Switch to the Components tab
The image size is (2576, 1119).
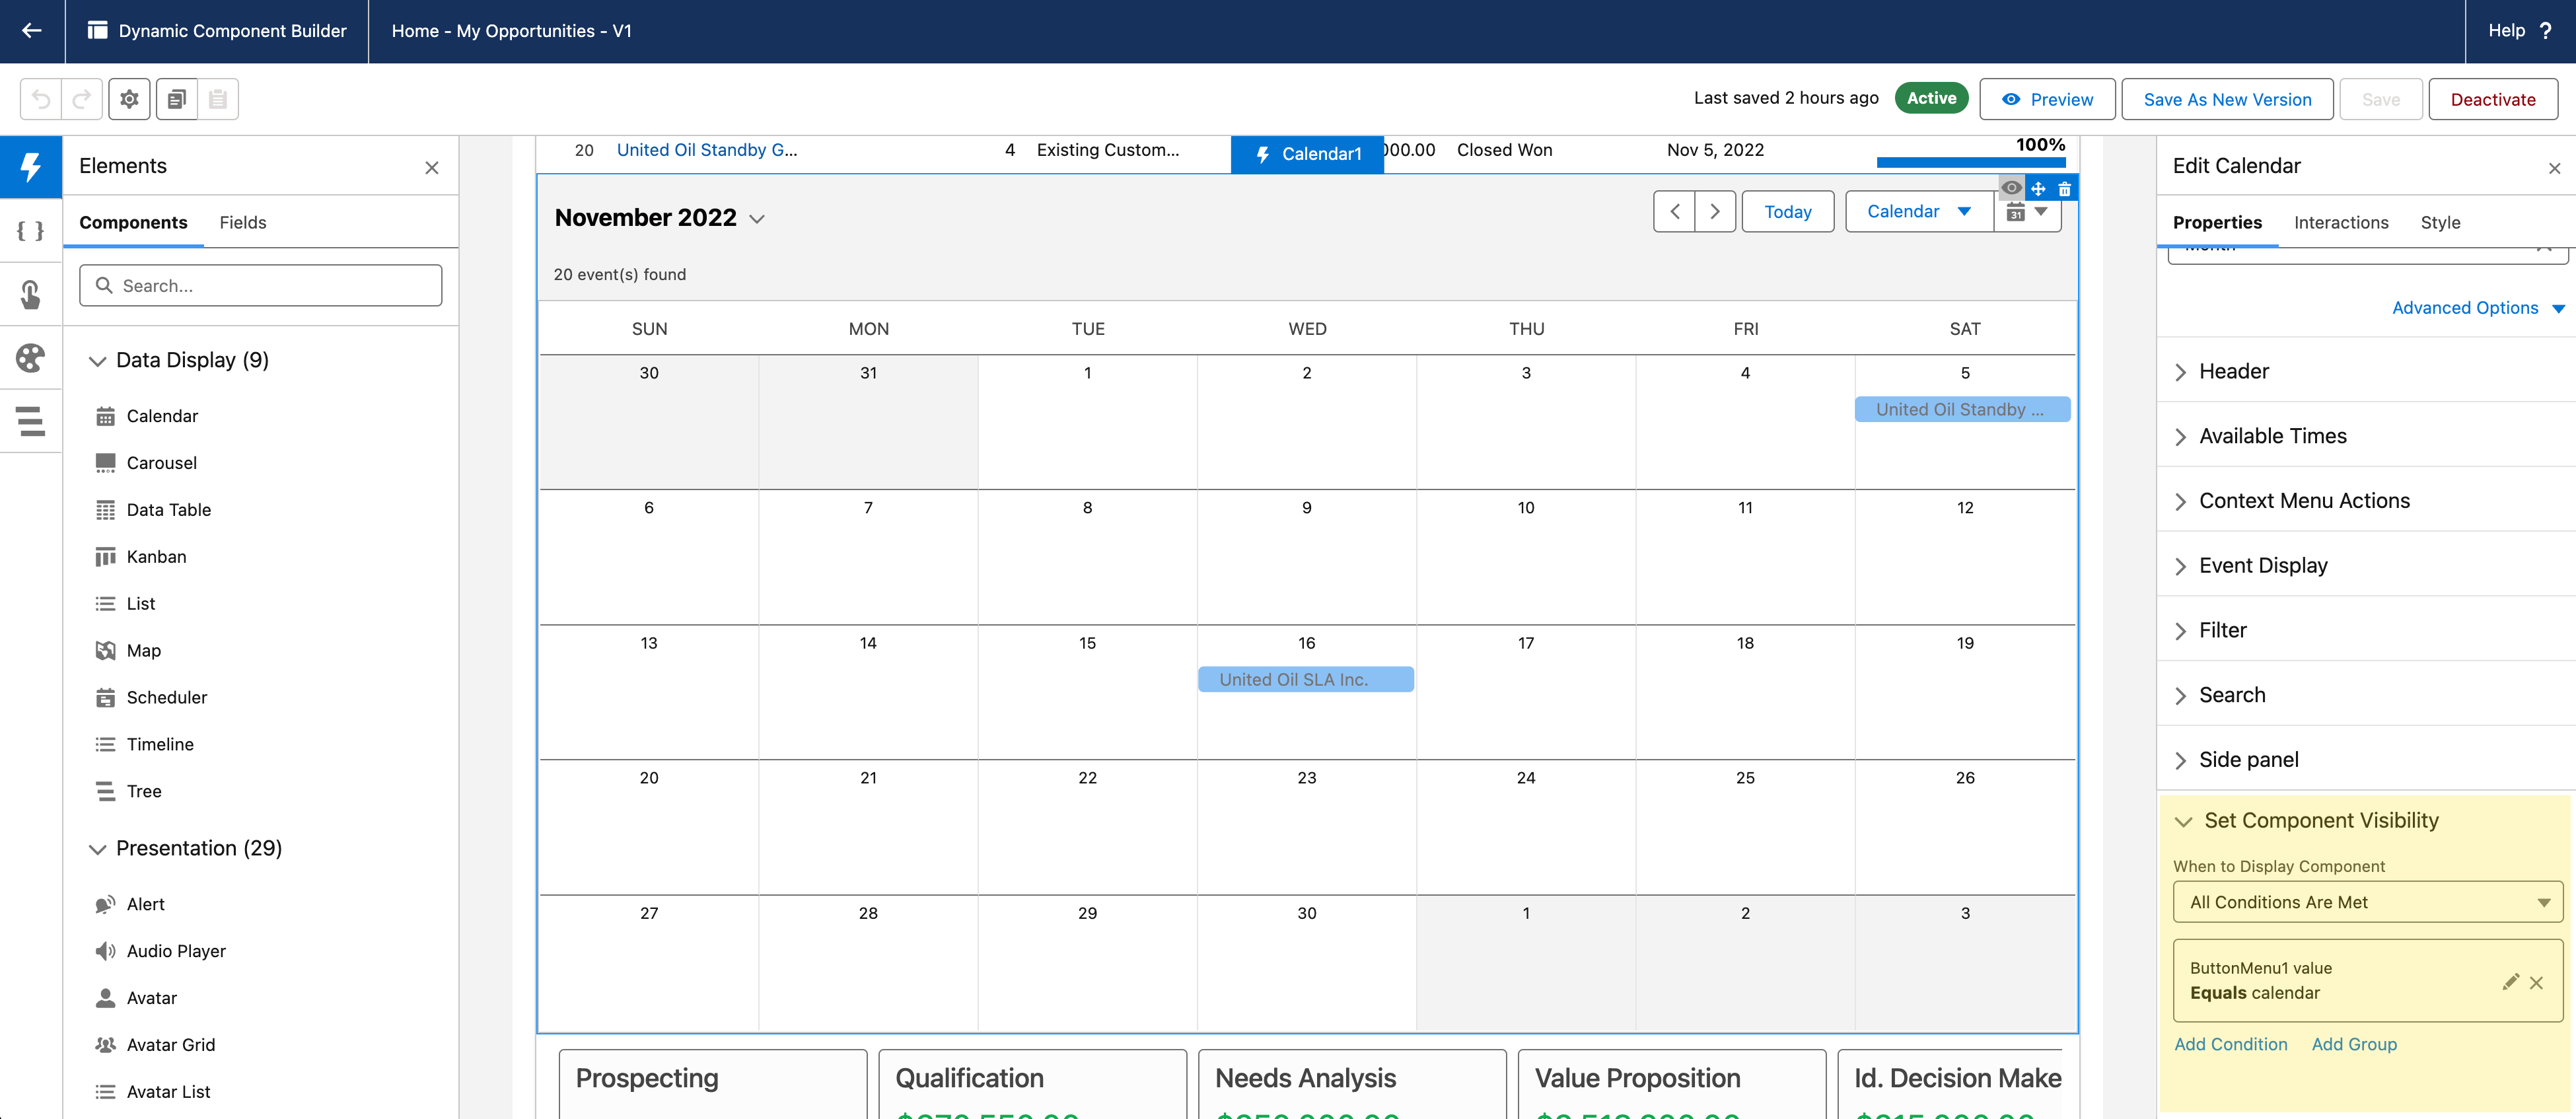point(133,223)
